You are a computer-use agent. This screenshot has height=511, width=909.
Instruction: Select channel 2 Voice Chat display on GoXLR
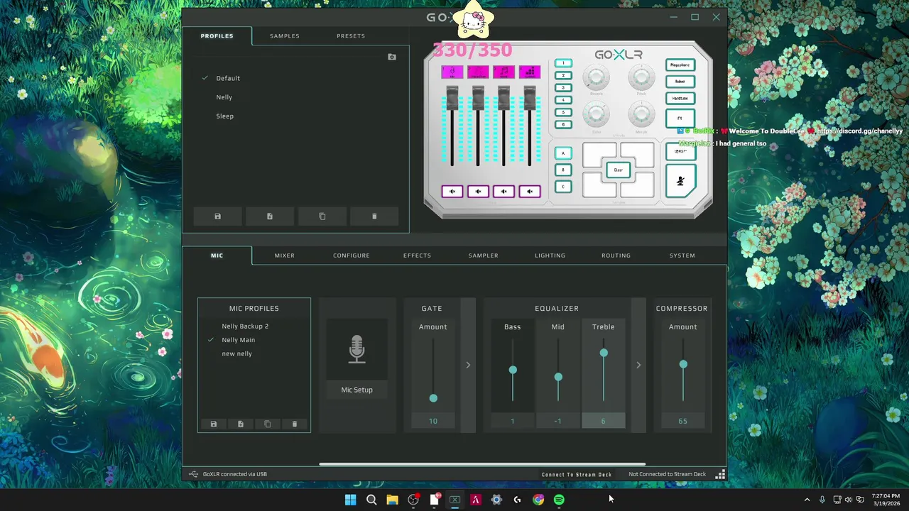(x=478, y=72)
